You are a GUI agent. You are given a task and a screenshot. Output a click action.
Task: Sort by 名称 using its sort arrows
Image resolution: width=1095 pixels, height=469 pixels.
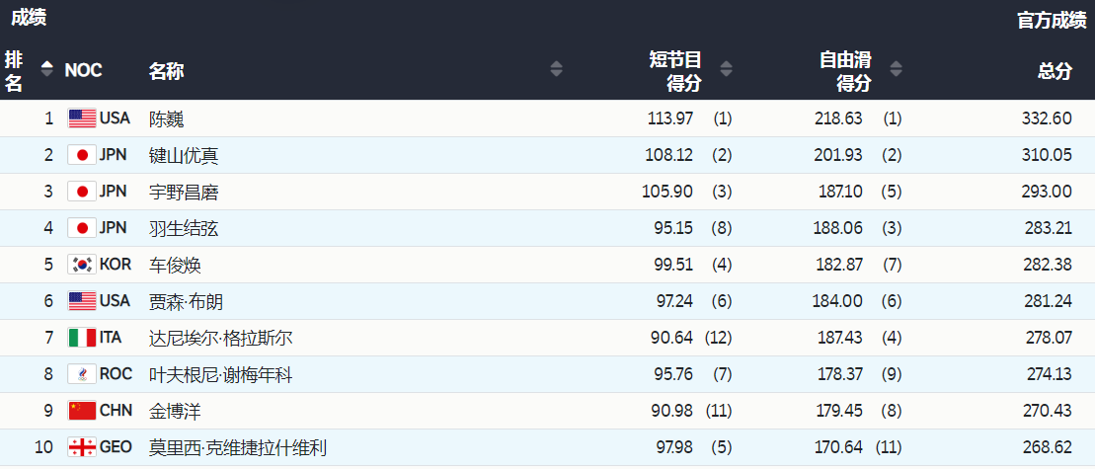[556, 69]
